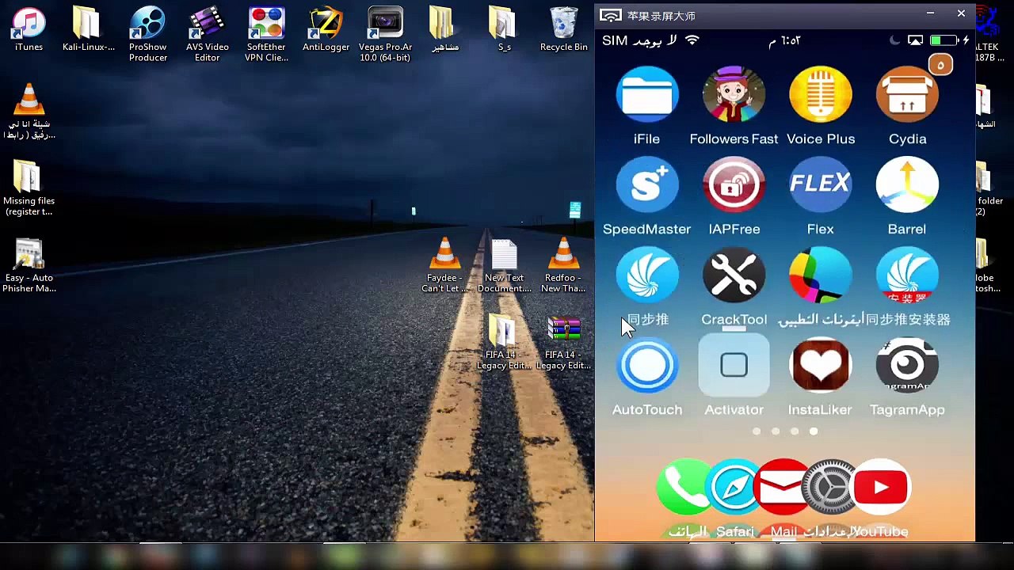Open the Voice Plus microphone app
Viewport: 1014px width, 570px height.
[x=820, y=96]
